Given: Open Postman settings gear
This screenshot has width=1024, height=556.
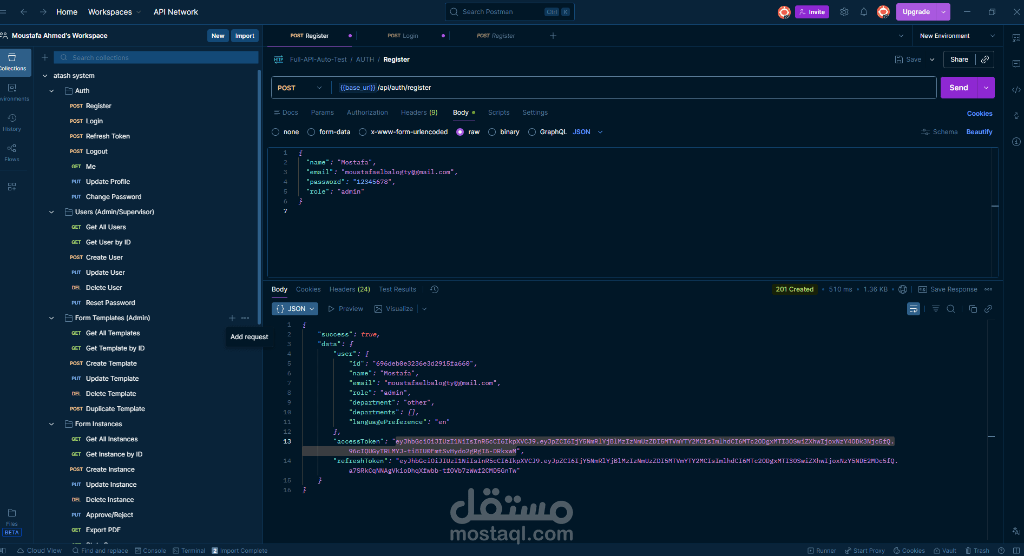Looking at the screenshot, I should click(844, 12).
